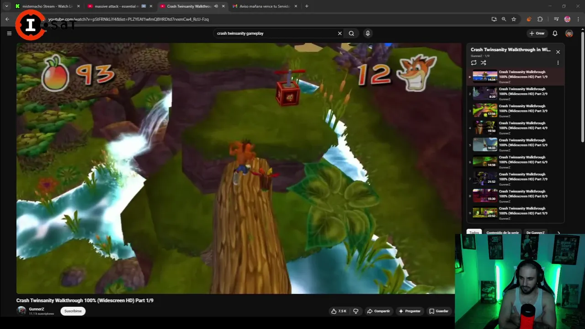Open a new browser tab with plus
Image resolution: width=585 pixels, height=329 pixels.
[x=307, y=6]
